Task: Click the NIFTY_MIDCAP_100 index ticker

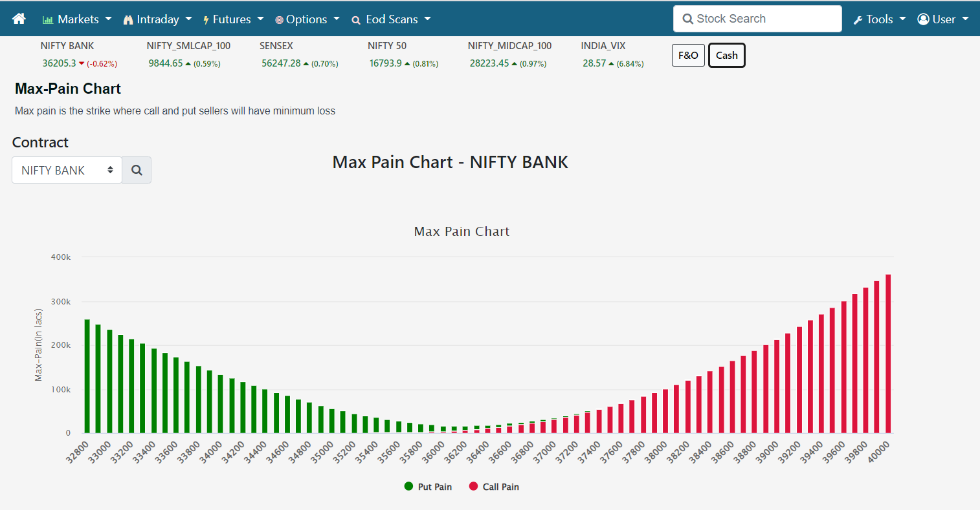Action: [510, 46]
